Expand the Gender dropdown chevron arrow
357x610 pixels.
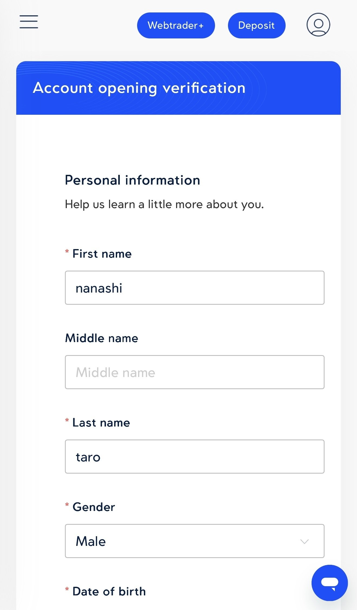tap(304, 541)
